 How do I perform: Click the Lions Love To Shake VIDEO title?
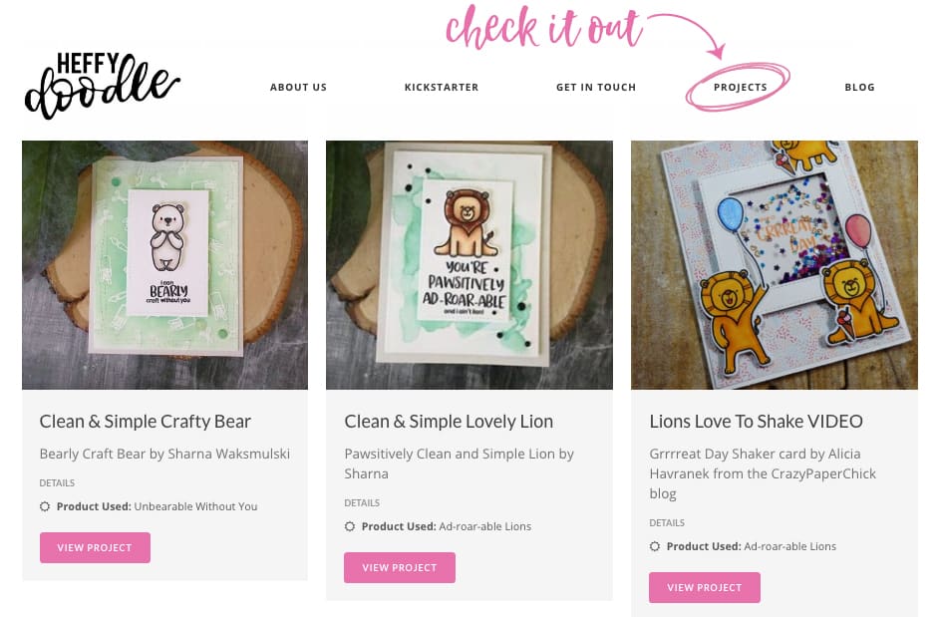756,422
